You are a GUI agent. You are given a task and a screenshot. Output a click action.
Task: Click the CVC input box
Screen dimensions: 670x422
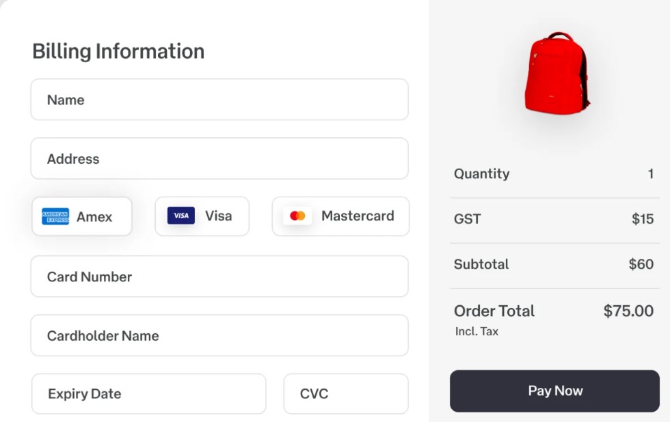346,393
